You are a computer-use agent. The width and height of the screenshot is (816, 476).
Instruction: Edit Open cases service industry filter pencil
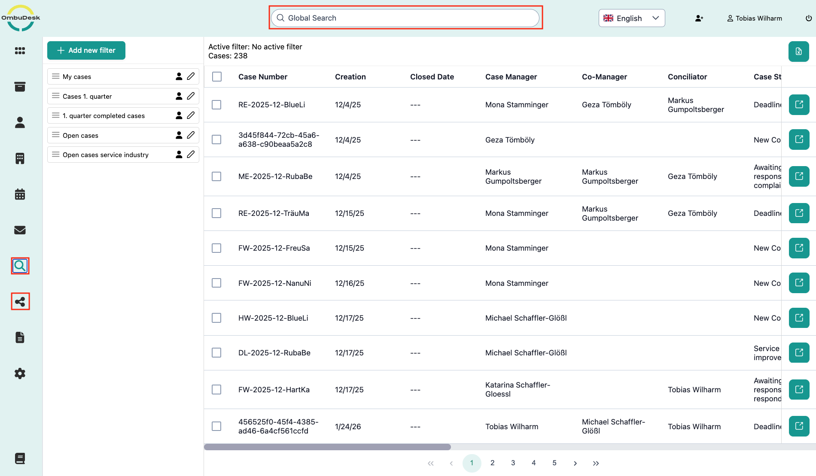(x=191, y=155)
